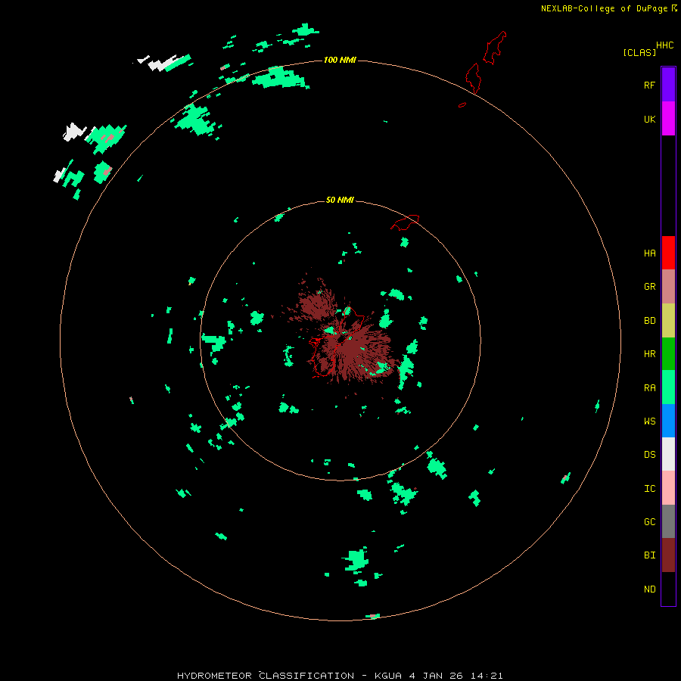Click the NEXLAB-College of DuPage credit text
This screenshot has height=681, width=681.
604,8
